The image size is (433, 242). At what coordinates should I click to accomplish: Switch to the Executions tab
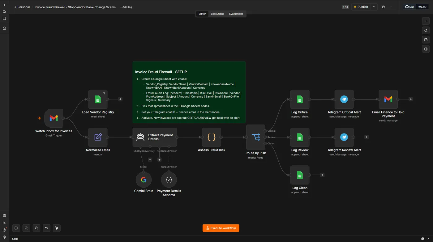(217, 14)
